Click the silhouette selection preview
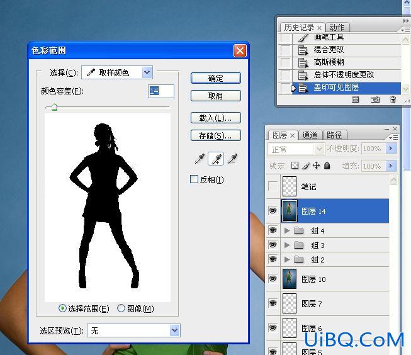 point(108,208)
